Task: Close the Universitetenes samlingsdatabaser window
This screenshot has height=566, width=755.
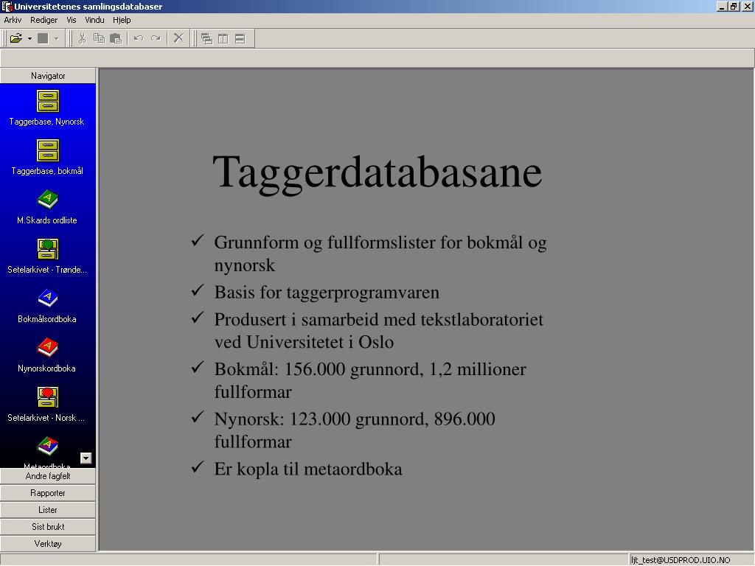Action: click(747, 7)
